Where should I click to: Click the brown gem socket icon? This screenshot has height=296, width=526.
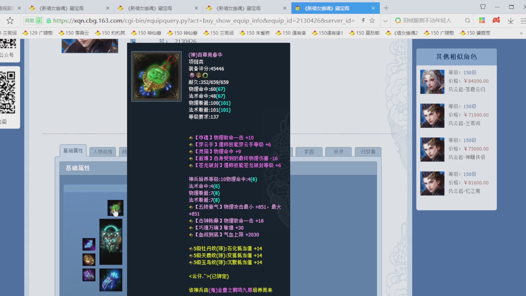198,75
